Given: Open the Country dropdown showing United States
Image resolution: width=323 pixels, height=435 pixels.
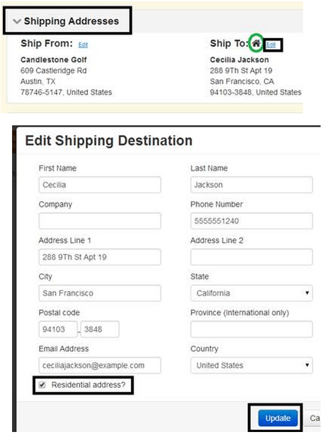Looking at the screenshot, I should (x=251, y=365).
